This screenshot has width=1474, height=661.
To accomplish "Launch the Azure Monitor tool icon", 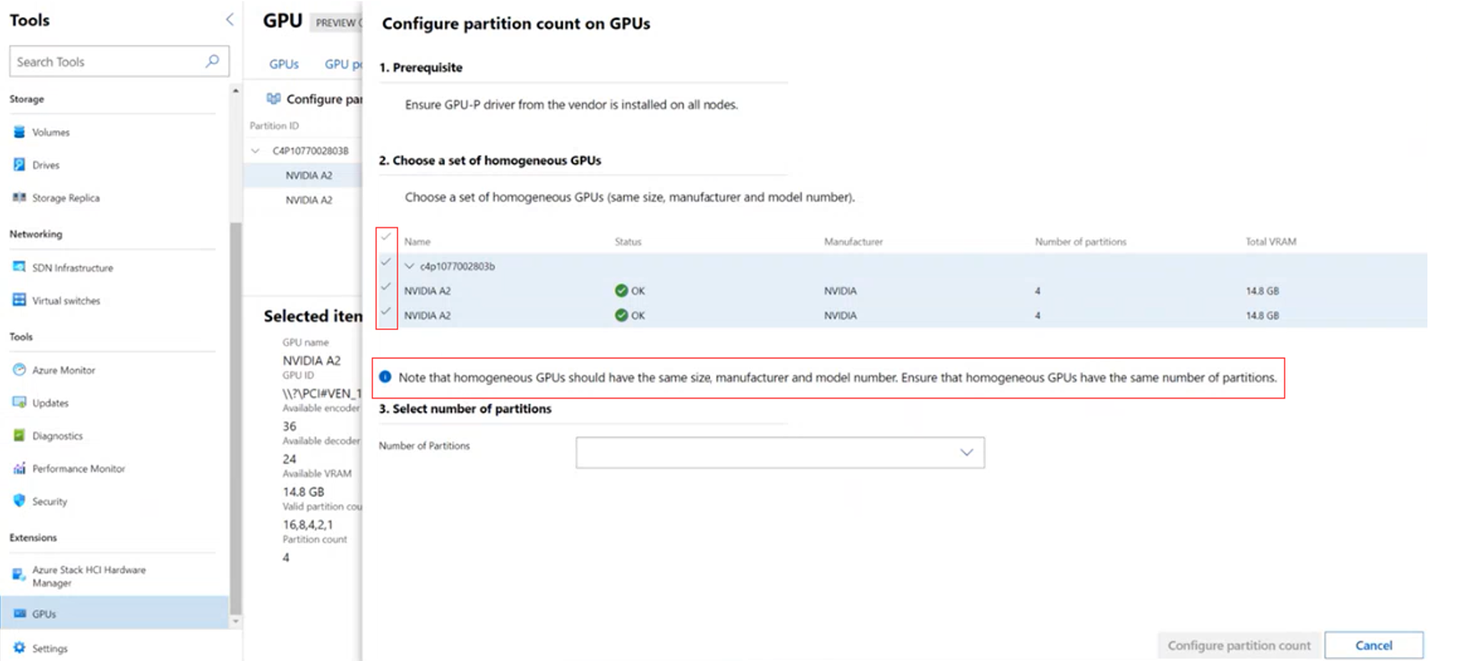I will point(19,370).
